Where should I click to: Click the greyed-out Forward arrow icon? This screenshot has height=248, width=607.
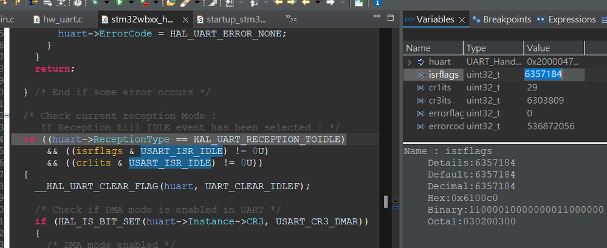pyautogui.click(x=330, y=2)
